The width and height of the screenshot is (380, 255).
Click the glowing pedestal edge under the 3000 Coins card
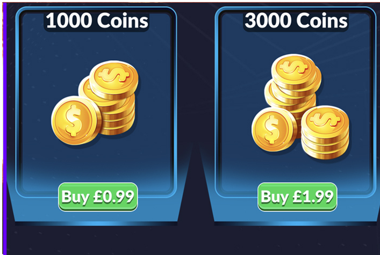(297, 223)
